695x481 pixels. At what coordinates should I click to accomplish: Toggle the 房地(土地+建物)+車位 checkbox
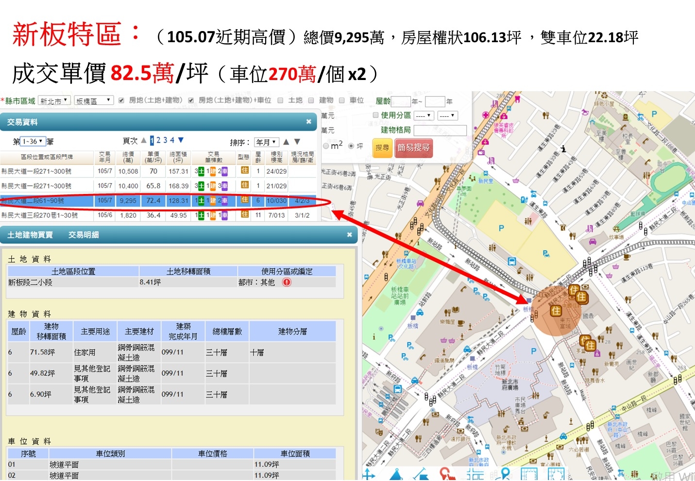tap(191, 100)
